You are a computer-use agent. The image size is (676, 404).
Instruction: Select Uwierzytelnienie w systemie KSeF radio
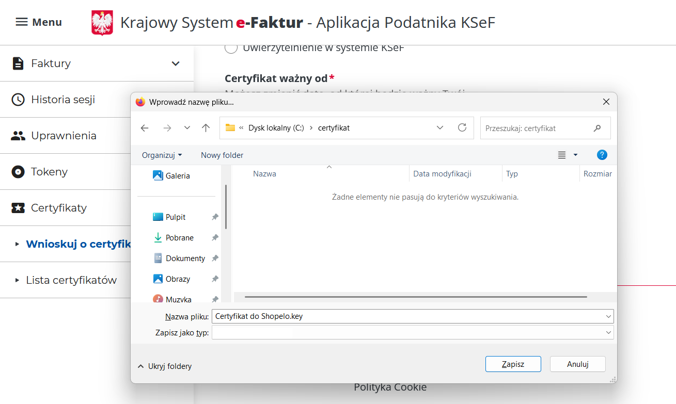click(231, 48)
